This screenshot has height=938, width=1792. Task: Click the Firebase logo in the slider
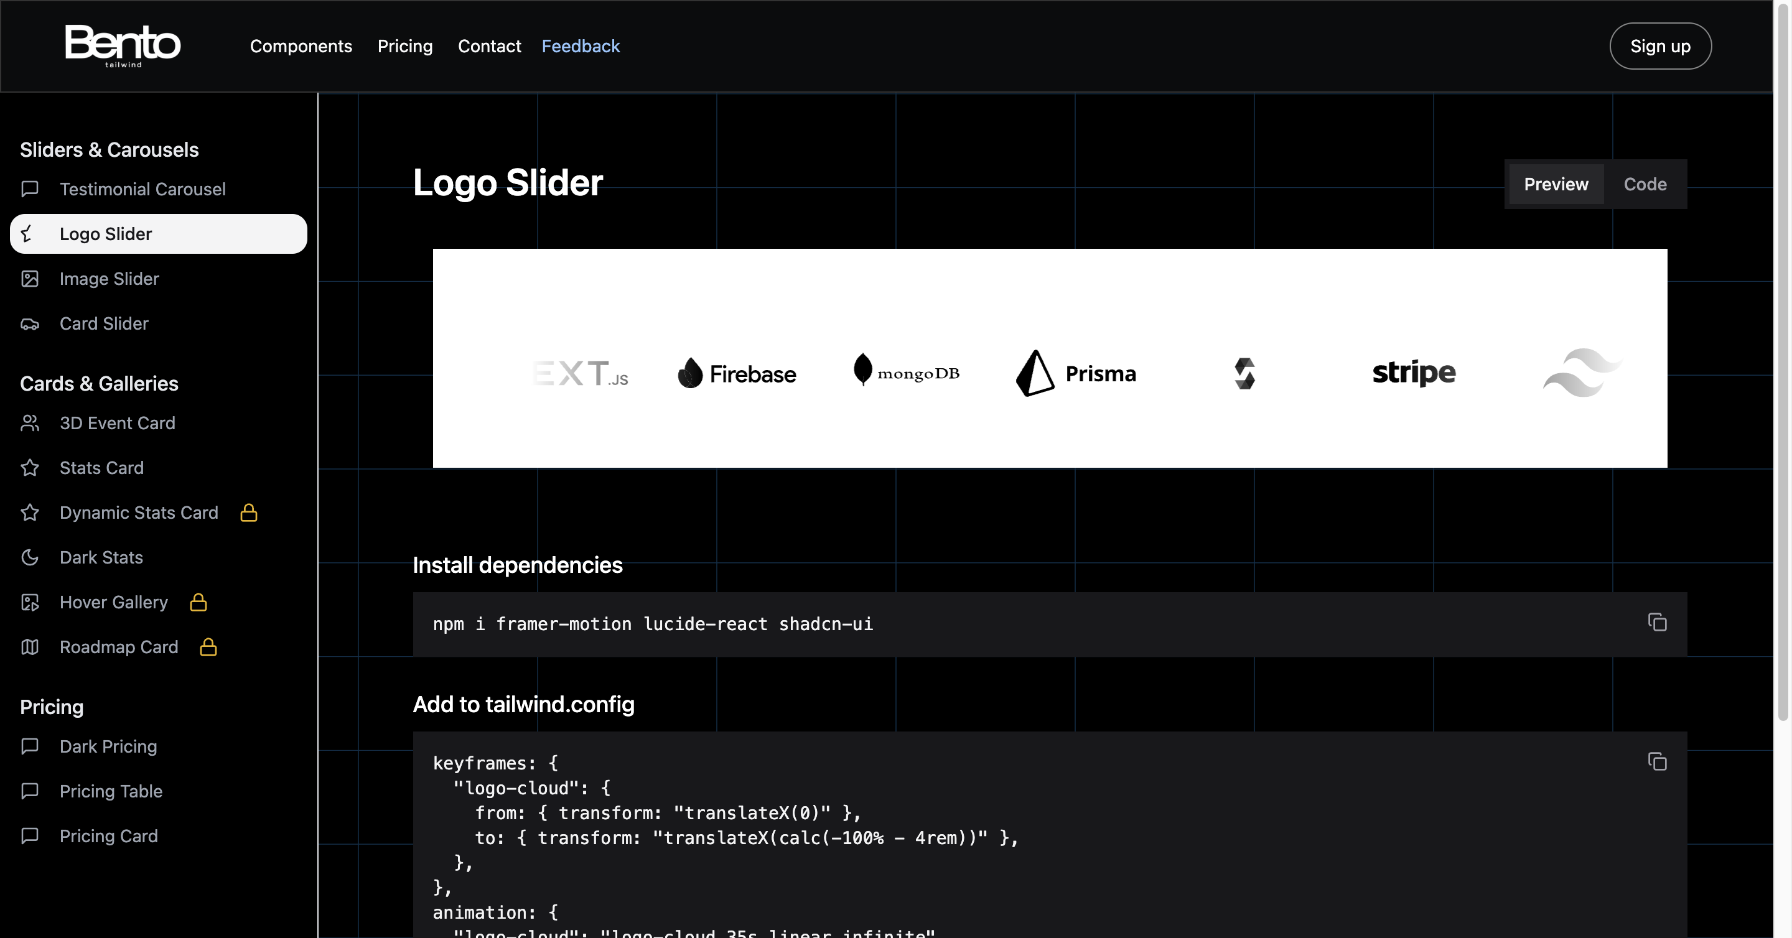(737, 373)
